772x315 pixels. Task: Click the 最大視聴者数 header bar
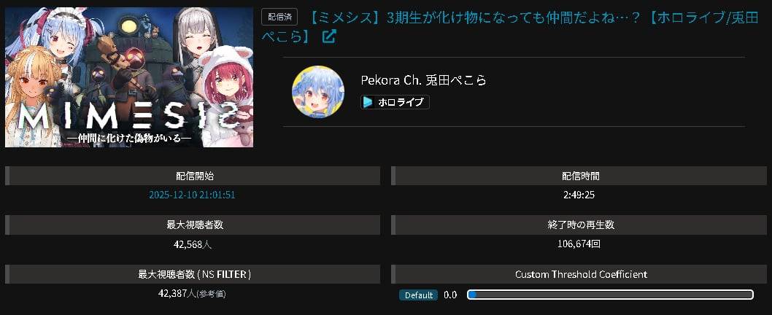point(193,225)
